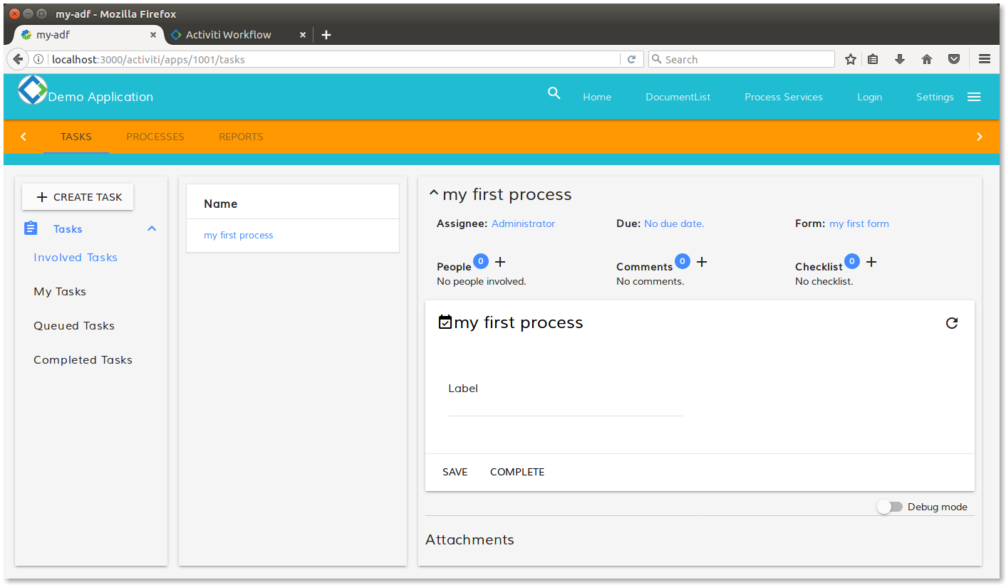Click the Label text input field
Image resolution: width=1006 pixels, height=585 pixels.
point(565,406)
